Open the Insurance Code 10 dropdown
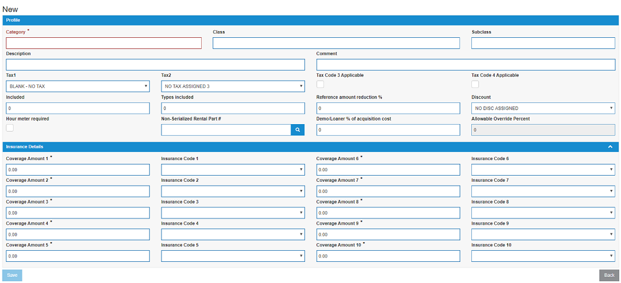Image resolution: width=621 pixels, height=283 pixels. [543, 256]
